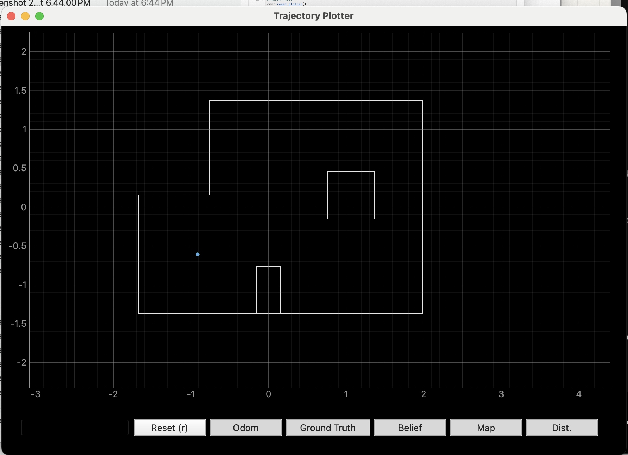Click the y-axis label 0.5

[x=20, y=168]
